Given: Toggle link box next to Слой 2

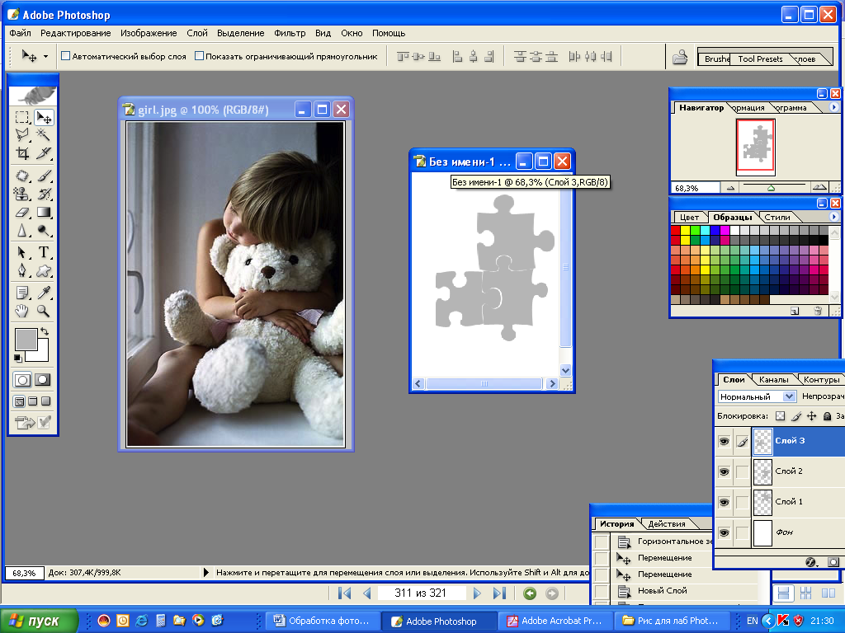Looking at the screenshot, I should point(742,471).
